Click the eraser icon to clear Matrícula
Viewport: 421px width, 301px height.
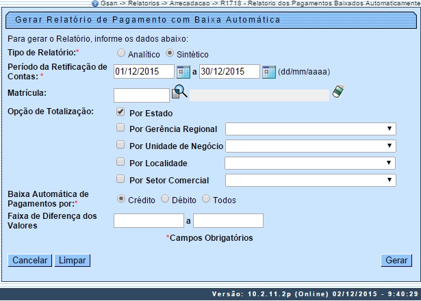point(337,92)
